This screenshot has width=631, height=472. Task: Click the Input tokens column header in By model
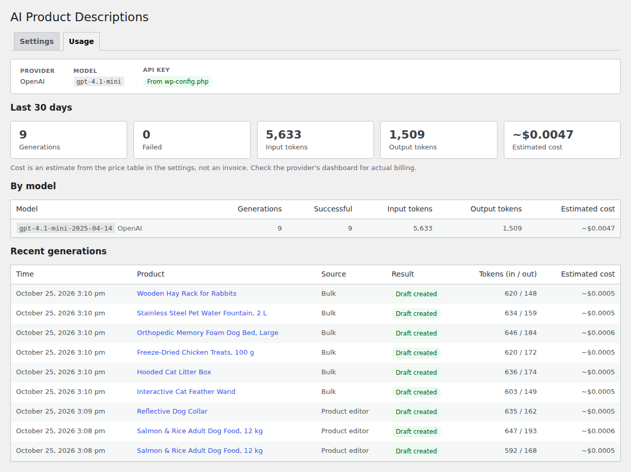(x=410, y=209)
